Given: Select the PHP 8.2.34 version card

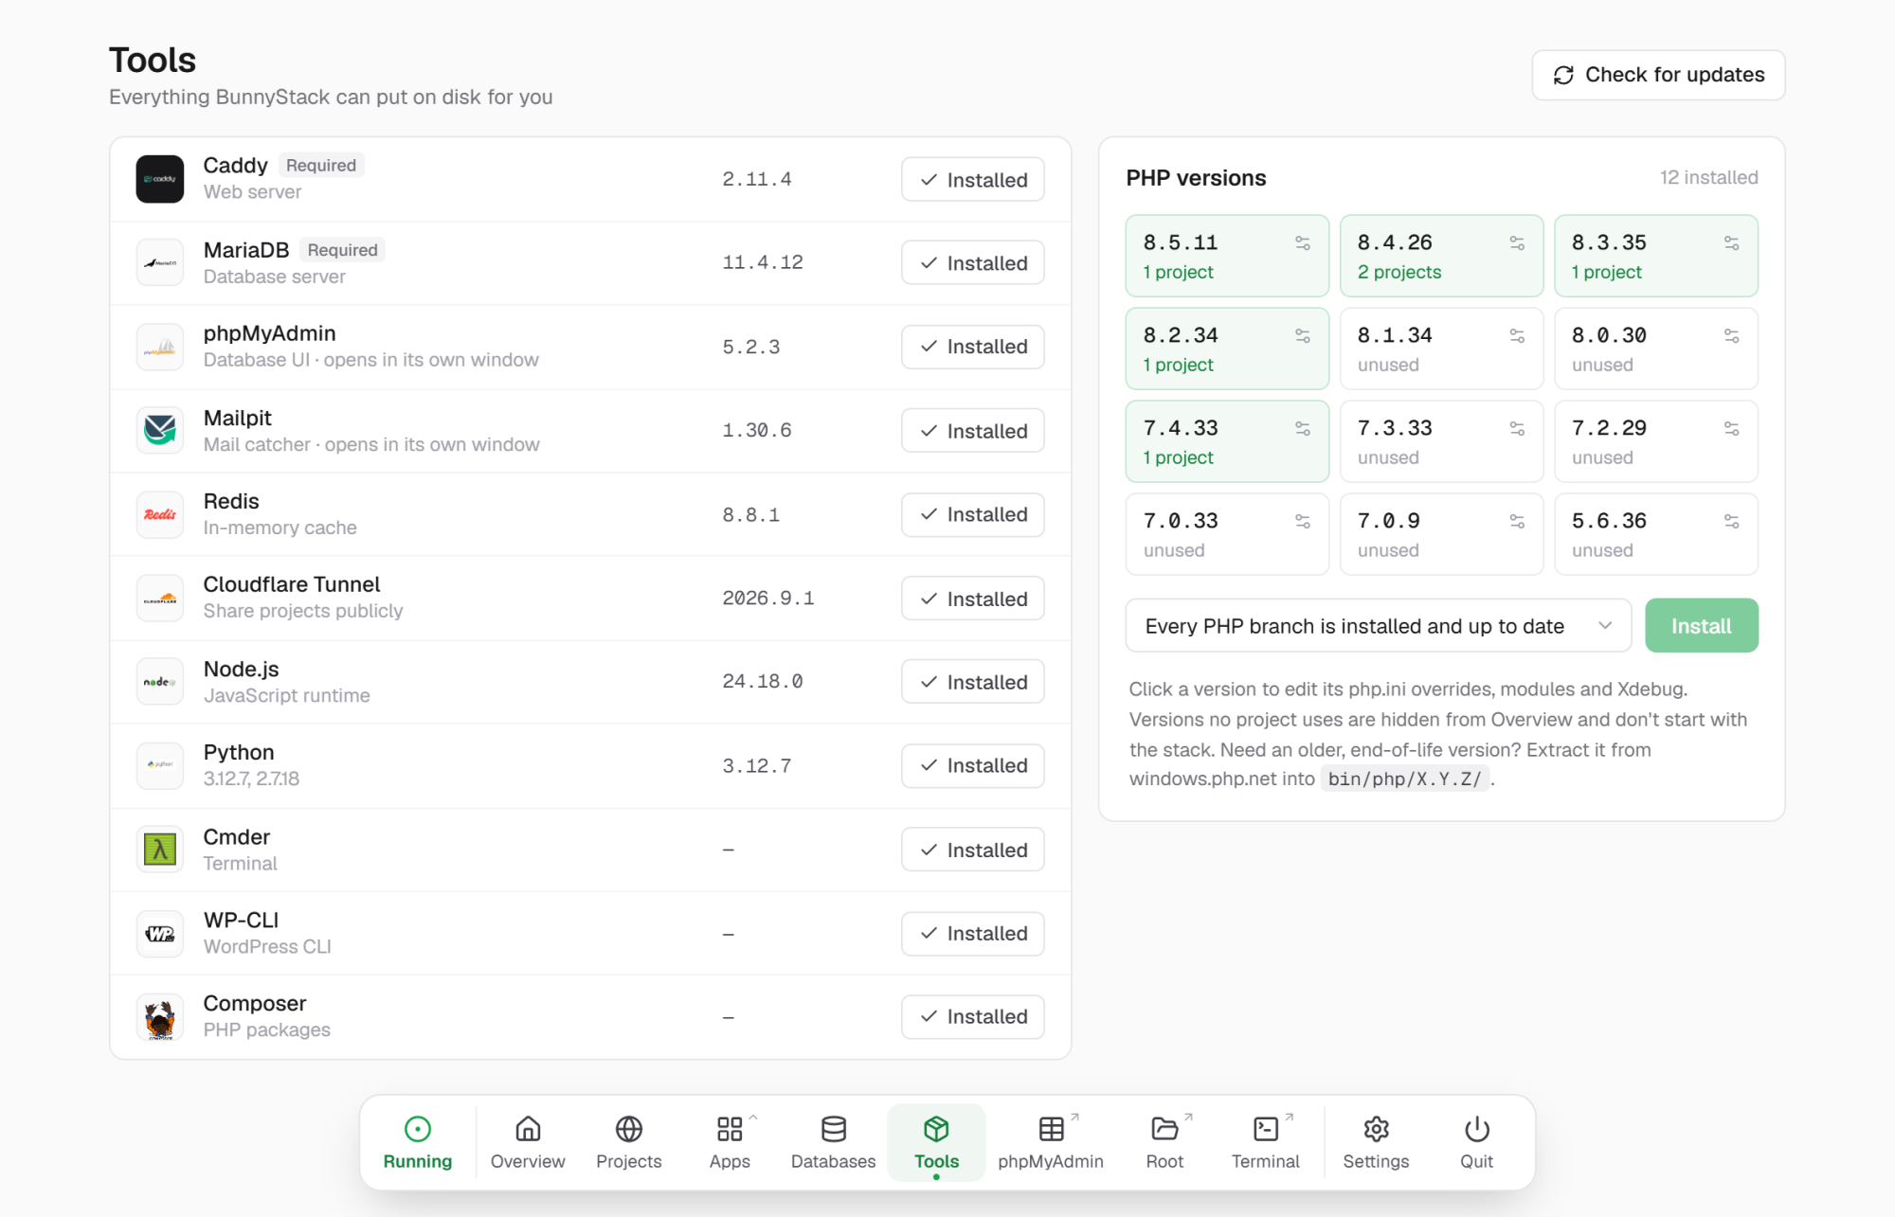Looking at the screenshot, I should pos(1227,349).
